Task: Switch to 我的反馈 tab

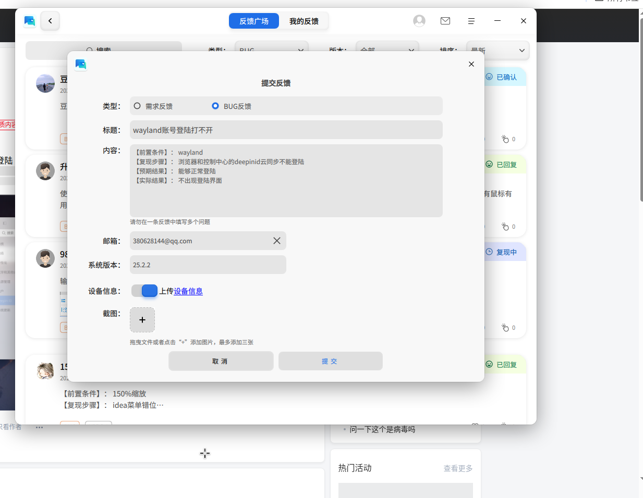Action: click(304, 21)
